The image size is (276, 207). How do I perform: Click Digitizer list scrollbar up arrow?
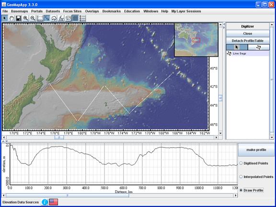point(272,25)
